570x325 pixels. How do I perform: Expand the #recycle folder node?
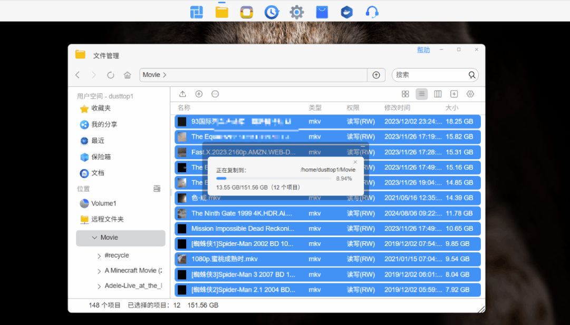pyautogui.click(x=99, y=255)
